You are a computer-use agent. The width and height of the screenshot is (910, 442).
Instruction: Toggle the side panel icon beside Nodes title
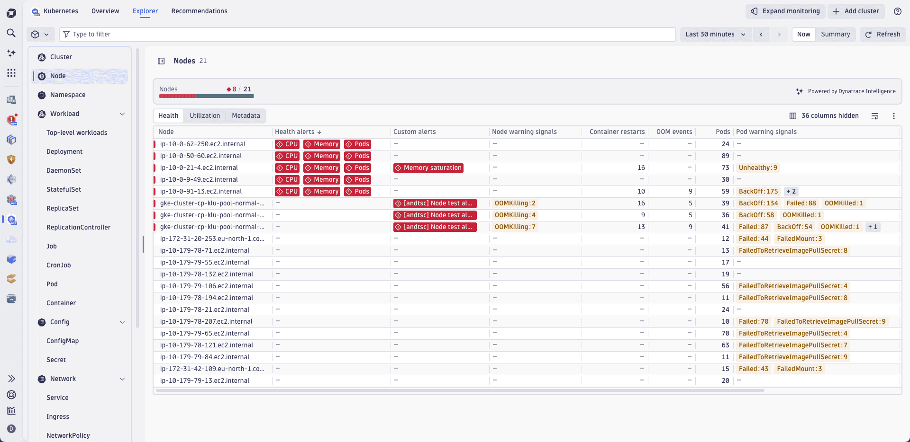click(161, 61)
